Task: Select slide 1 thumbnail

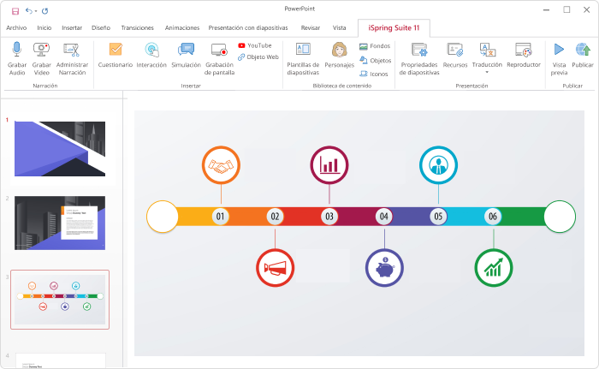Action: coord(60,149)
